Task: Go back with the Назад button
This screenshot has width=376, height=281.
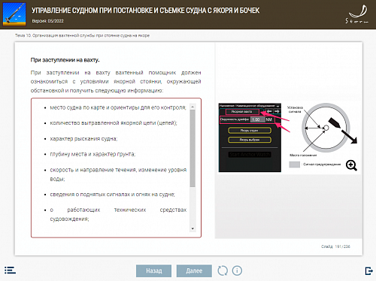Action: [x=154, y=270]
